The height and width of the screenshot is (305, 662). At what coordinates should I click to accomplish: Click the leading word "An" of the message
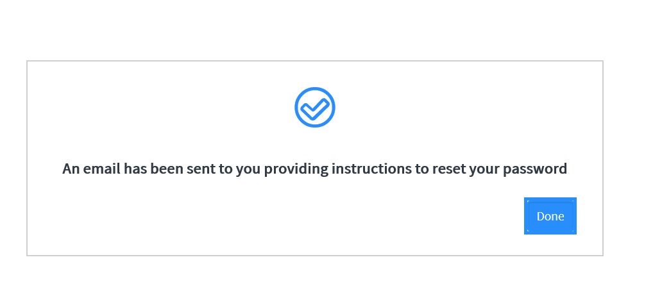[71, 169]
